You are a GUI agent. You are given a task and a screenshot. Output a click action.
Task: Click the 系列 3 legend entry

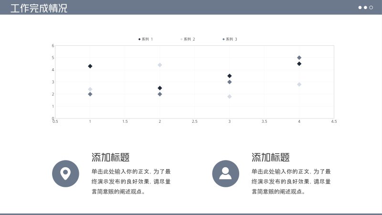pyautogui.click(x=230, y=39)
